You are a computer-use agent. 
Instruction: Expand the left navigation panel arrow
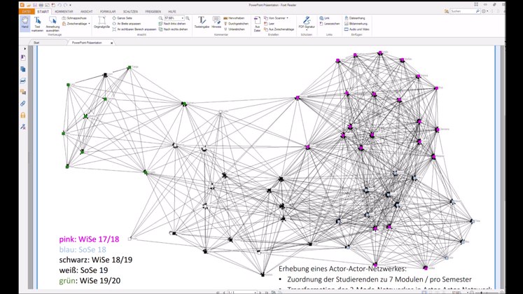(x=25, y=49)
